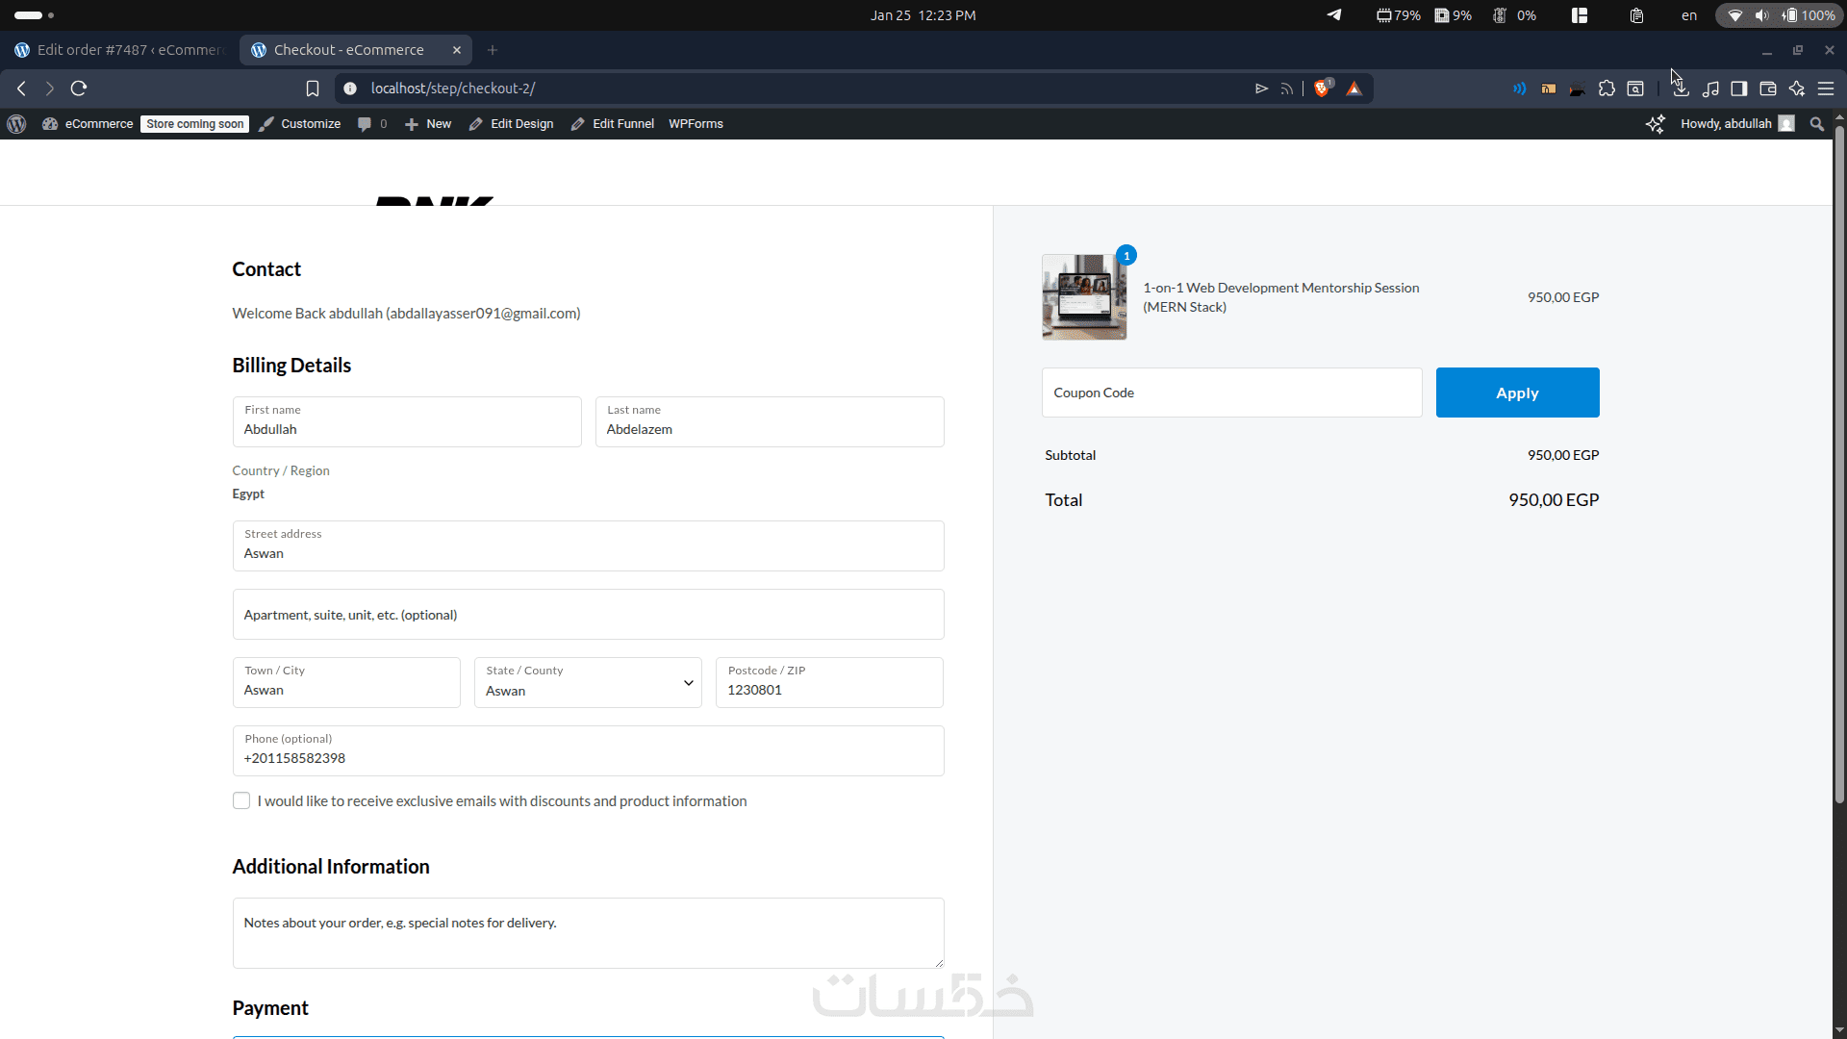
Task: Open Brave Shields lion icon
Action: [x=1323, y=89]
